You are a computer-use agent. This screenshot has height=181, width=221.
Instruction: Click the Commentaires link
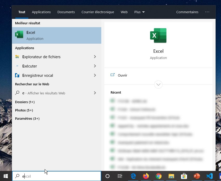click(x=187, y=12)
